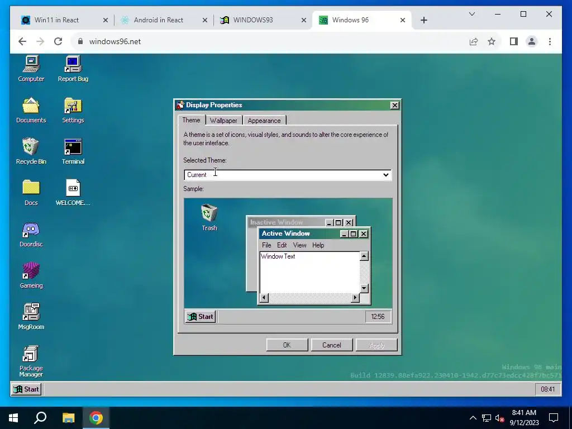Click Cancel in Display Properties
This screenshot has height=429, width=572.
(x=332, y=345)
